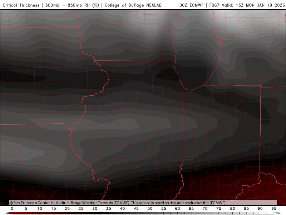Click the colorbar label "70"
This screenshot has height=215, width=286.
(x=205, y=209)
